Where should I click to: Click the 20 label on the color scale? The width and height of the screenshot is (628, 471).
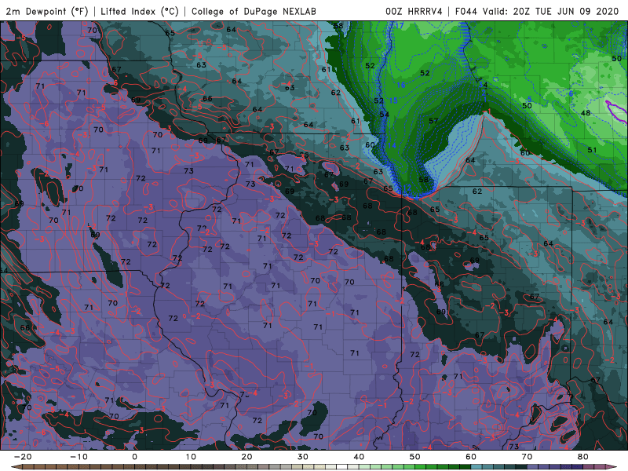(246, 457)
